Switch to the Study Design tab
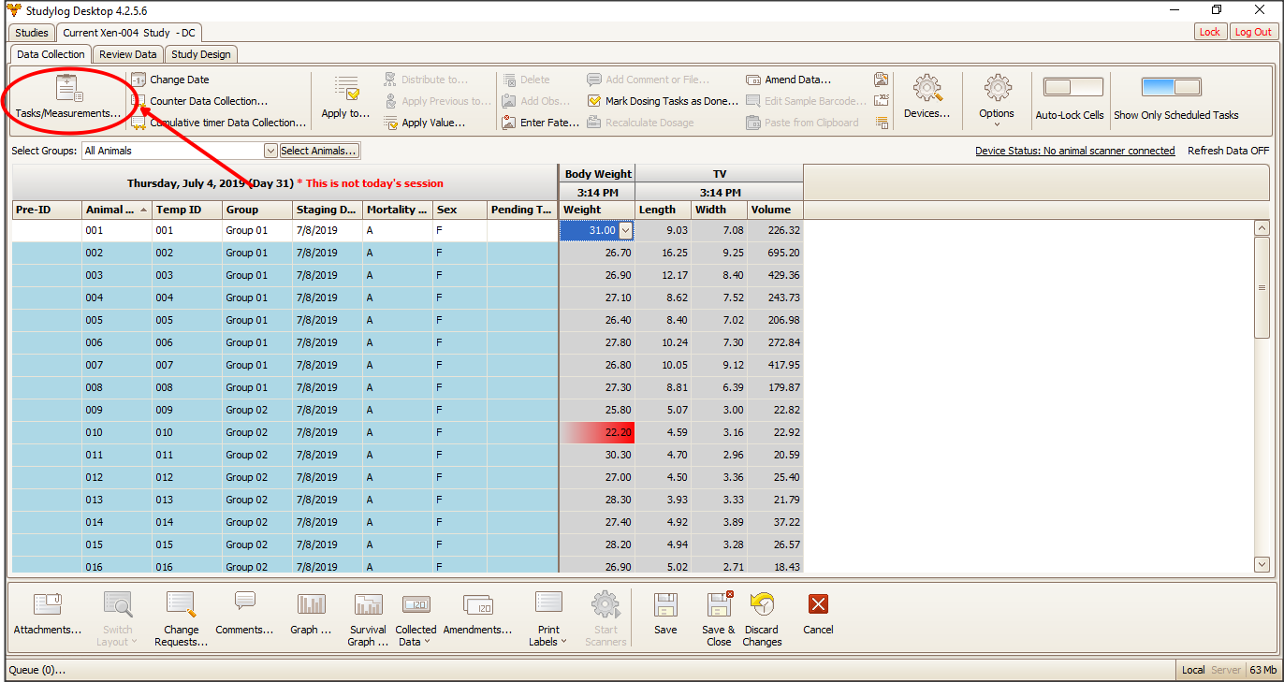 click(201, 54)
